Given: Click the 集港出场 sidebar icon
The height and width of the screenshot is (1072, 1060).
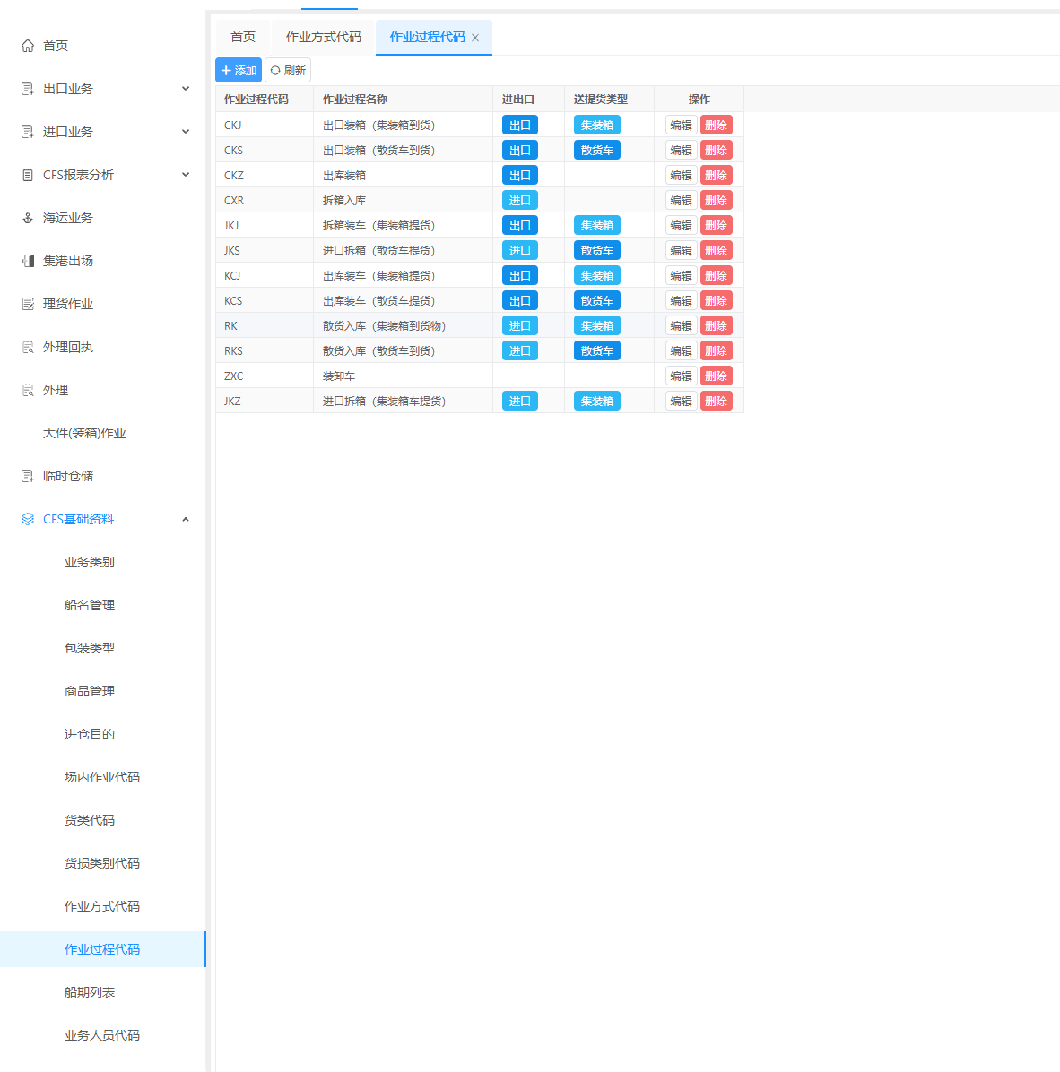Looking at the screenshot, I should [x=28, y=261].
